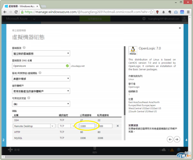Image resolution: width=193 pixels, height=160 pixels.
Task: Click the delete trash icon in bottom bar
Action: point(95,148)
